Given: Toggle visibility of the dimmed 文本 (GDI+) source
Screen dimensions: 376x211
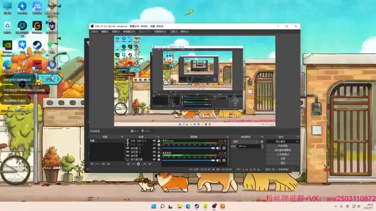Looking at the screenshot, I should tap(154, 144).
